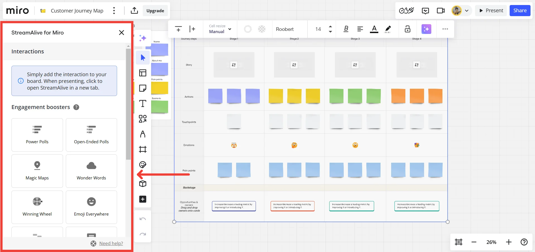This screenshot has height=252, width=535.
Task: Open the cell transparency checkerboard swatch
Action: (262, 29)
